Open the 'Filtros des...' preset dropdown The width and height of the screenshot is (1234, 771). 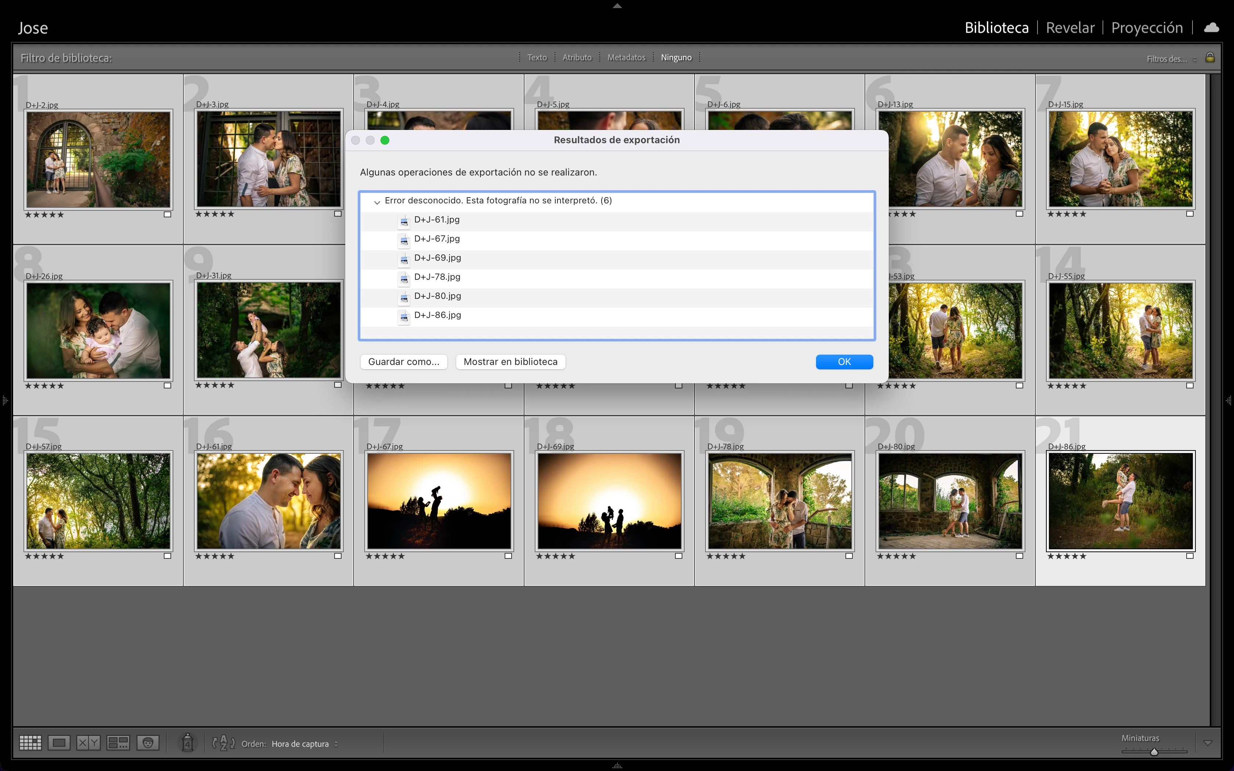[x=1171, y=59]
